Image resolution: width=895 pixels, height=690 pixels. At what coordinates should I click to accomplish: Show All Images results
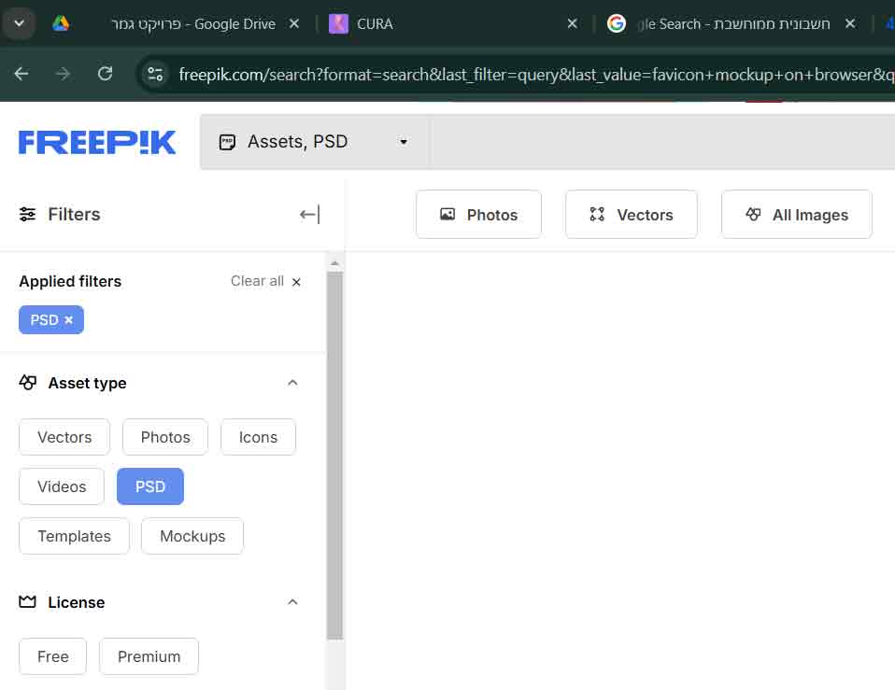pos(797,215)
